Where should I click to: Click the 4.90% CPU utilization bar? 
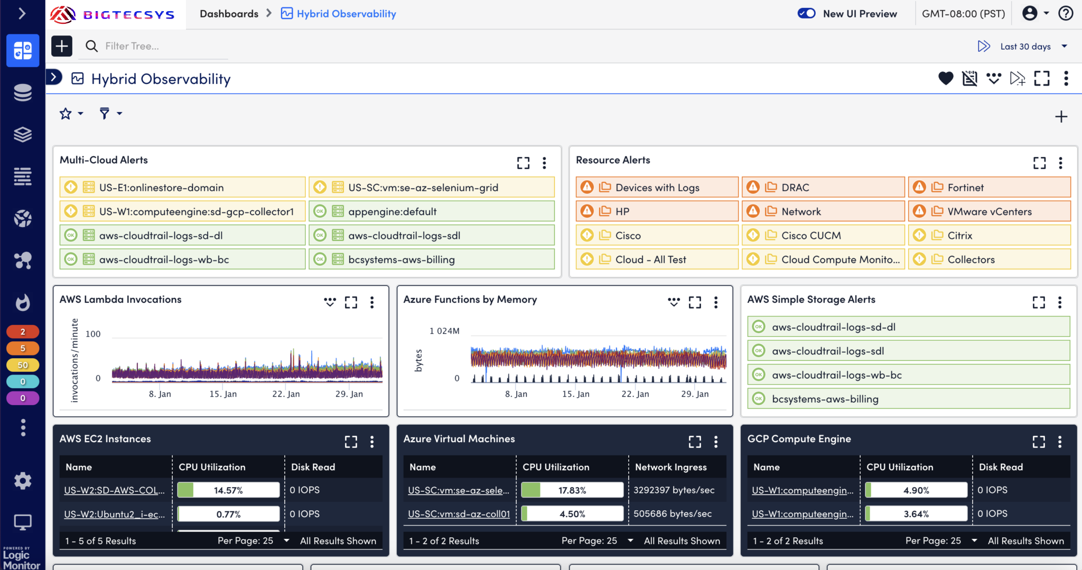[x=916, y=490]
